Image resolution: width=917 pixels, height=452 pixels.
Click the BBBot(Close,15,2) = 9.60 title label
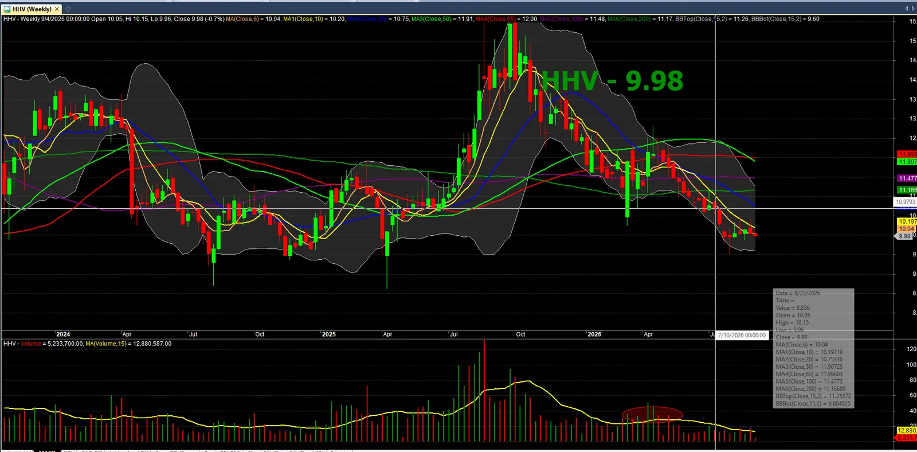(785, 19)
